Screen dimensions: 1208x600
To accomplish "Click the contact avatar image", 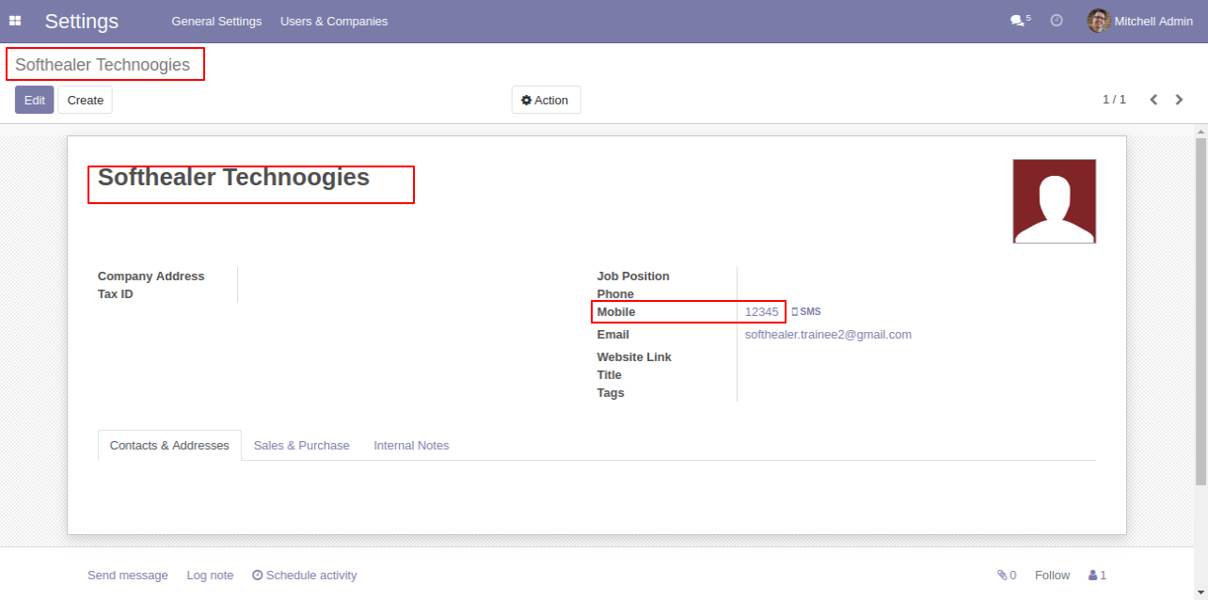I will (x=1055, y=201).
